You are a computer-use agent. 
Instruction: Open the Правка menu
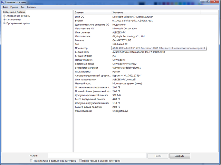click(x=14, y=7)
